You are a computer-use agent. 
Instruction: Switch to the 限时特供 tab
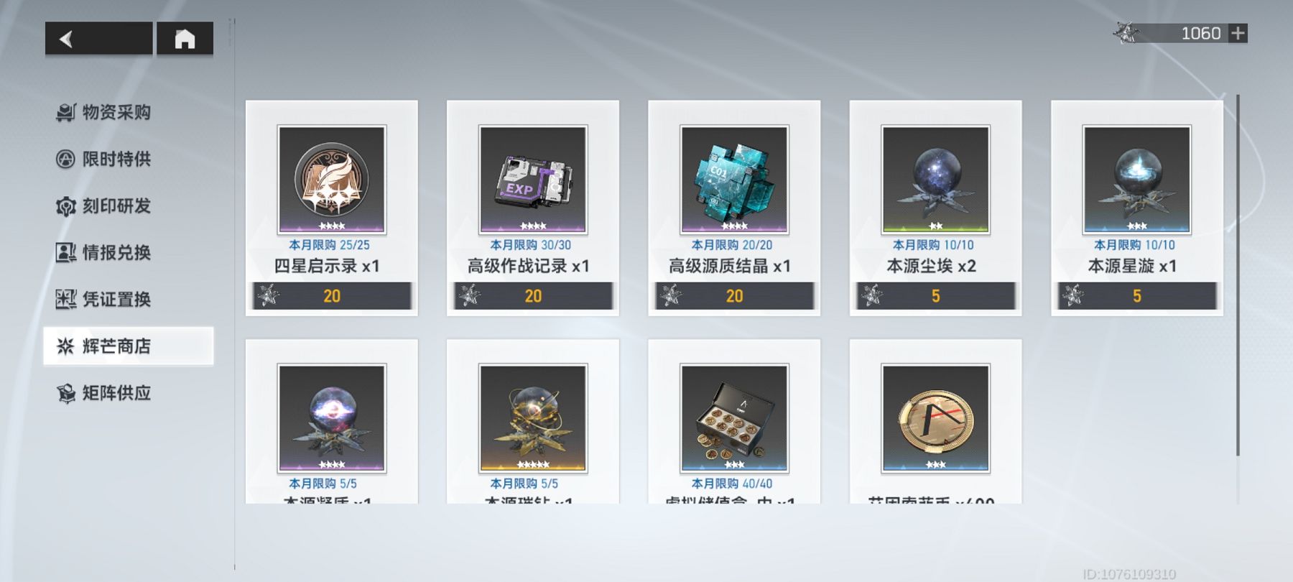(104, 159)
